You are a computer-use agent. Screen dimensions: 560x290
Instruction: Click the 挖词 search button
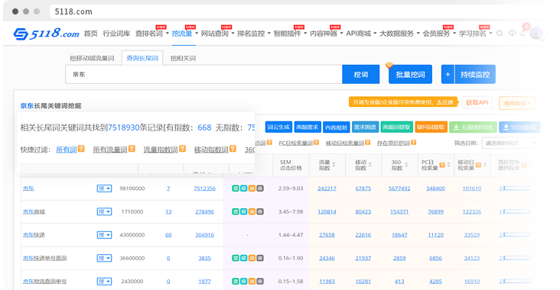[361, 75]
